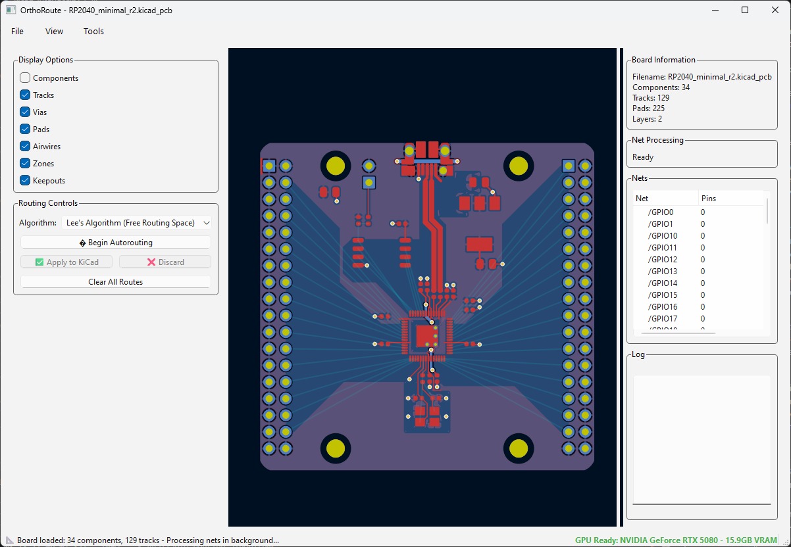Toggle the Tracks checkbox

25,95
